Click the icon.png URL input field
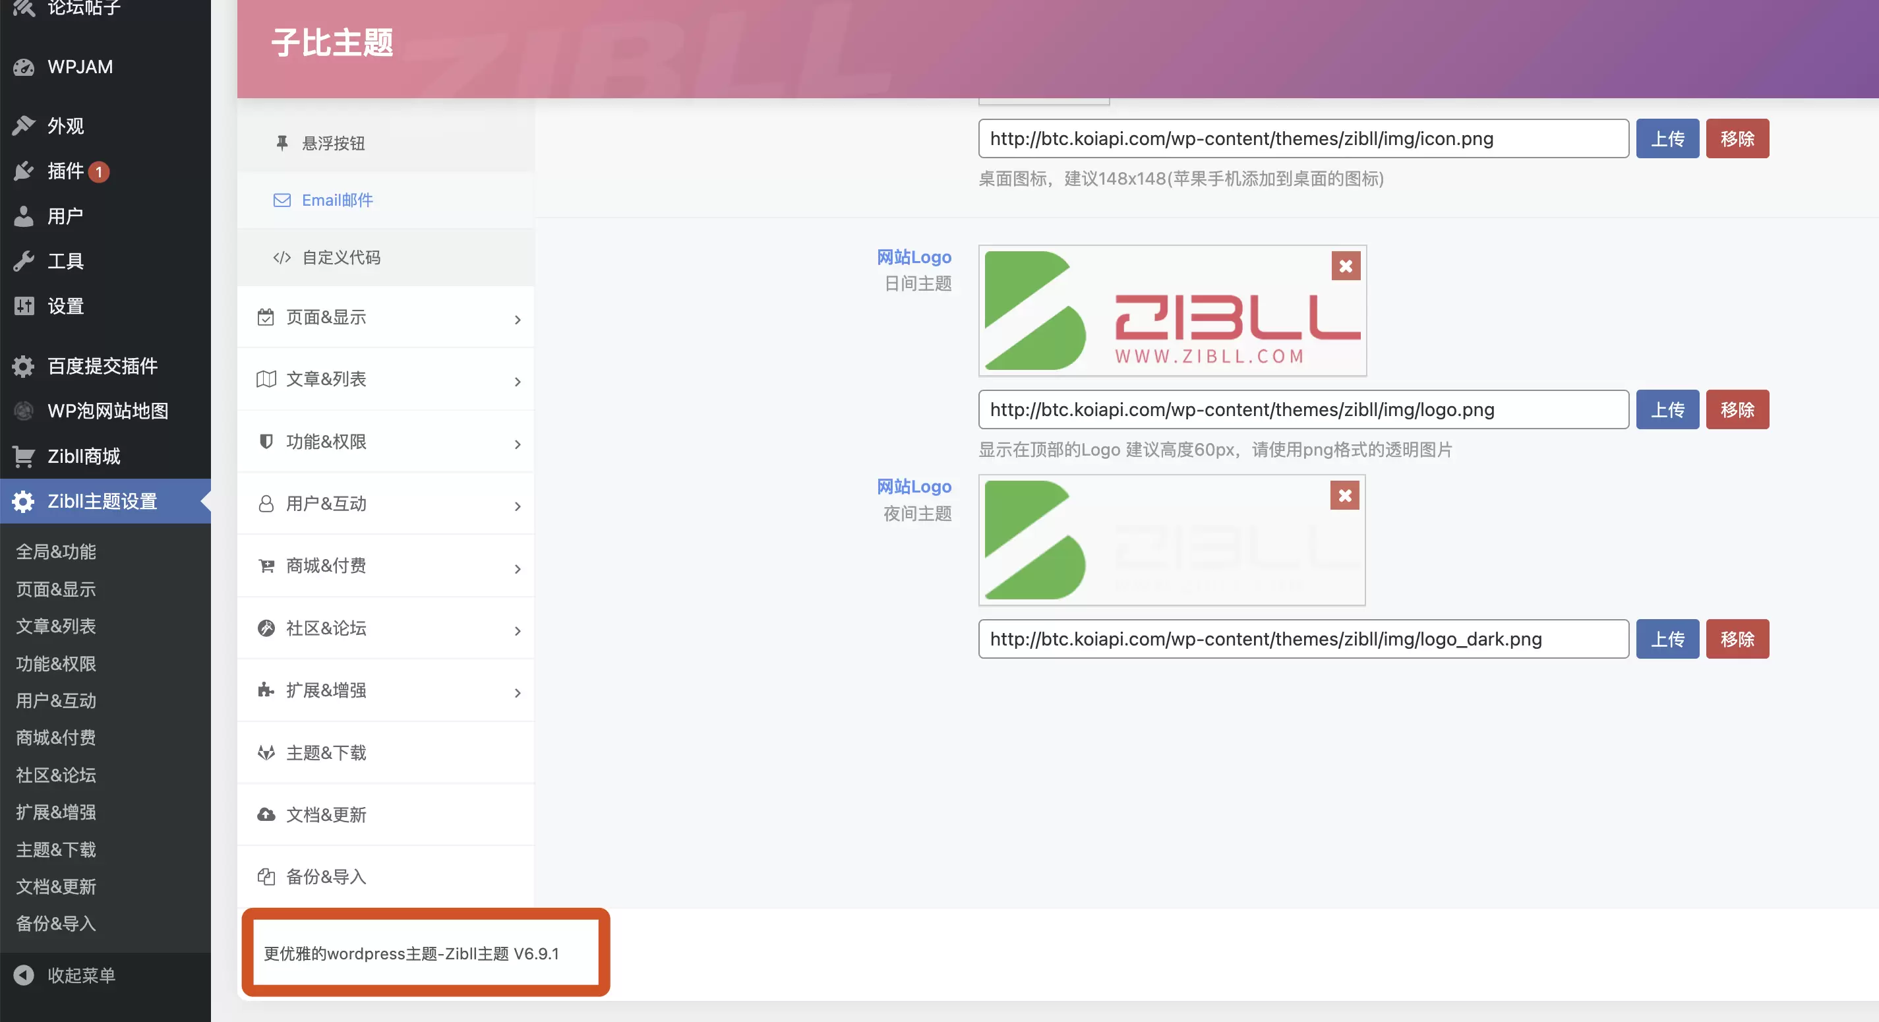1879x1022 pixels. [x=1303, y=138]
